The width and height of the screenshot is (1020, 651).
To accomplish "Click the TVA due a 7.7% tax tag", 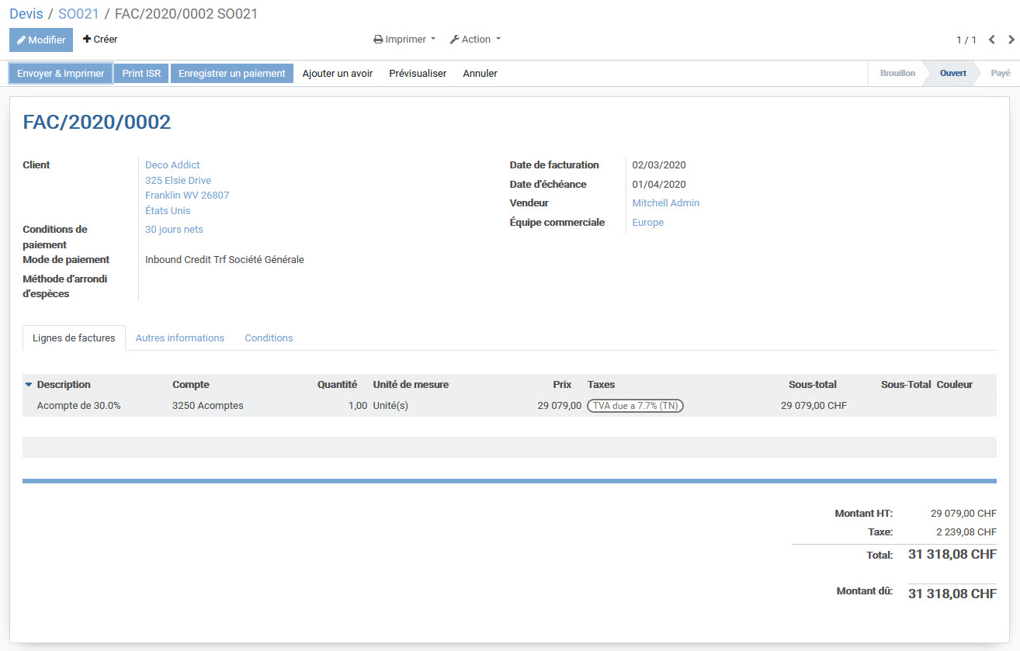I will (x=635, y=406).
